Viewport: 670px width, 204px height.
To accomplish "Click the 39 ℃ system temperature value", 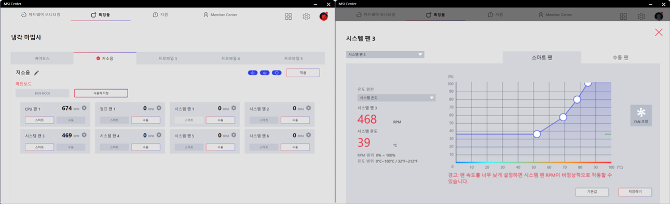I will click(364, 142).
